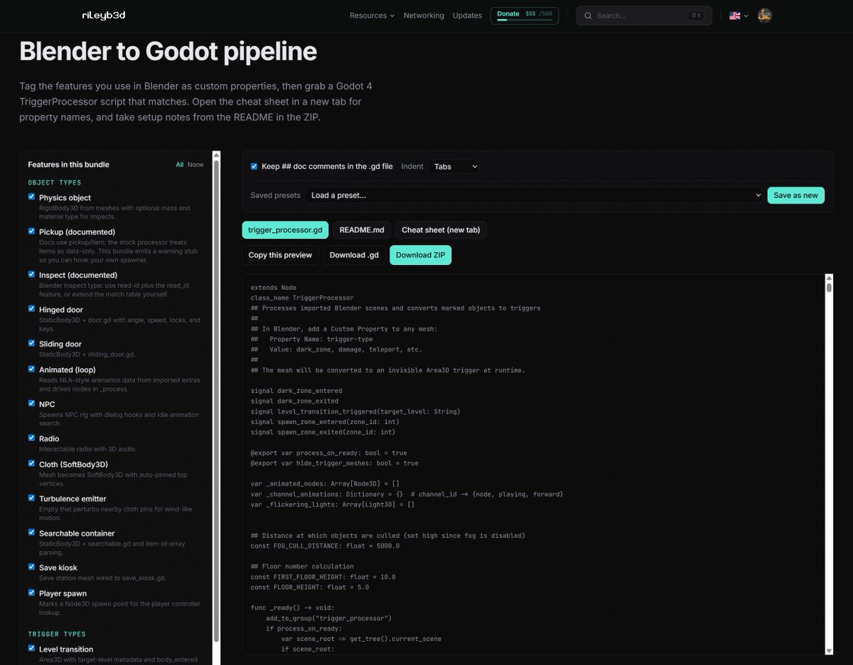Image resolution: width=853 pixels, height=665 pixels.
Task: Click the features panel scroll-up arrow
Action: pos(217,154)
